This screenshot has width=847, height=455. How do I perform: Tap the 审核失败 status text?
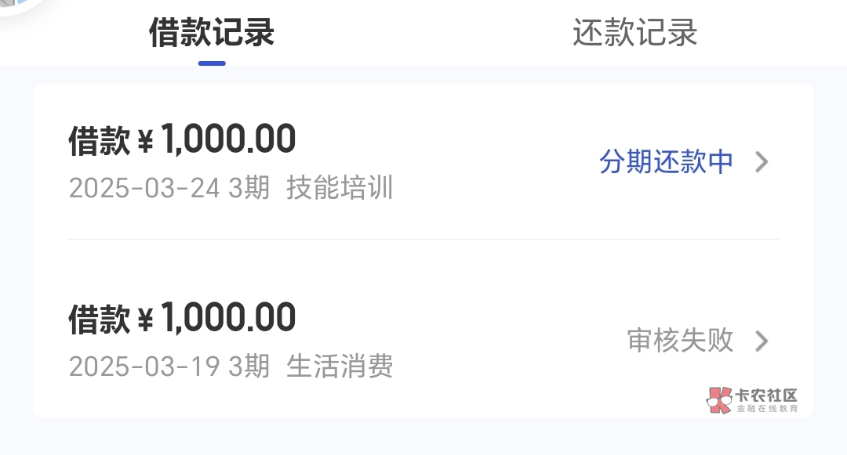click(680, 341)
